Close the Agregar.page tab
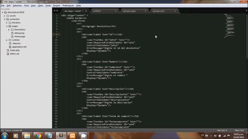 click(145, 11)
